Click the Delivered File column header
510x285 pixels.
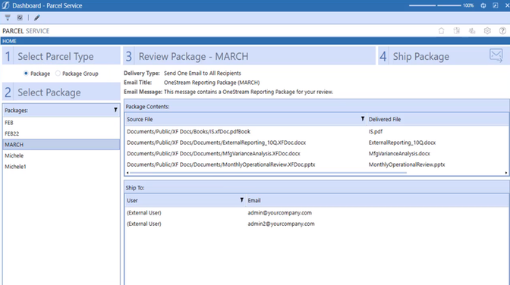(438, 119)
